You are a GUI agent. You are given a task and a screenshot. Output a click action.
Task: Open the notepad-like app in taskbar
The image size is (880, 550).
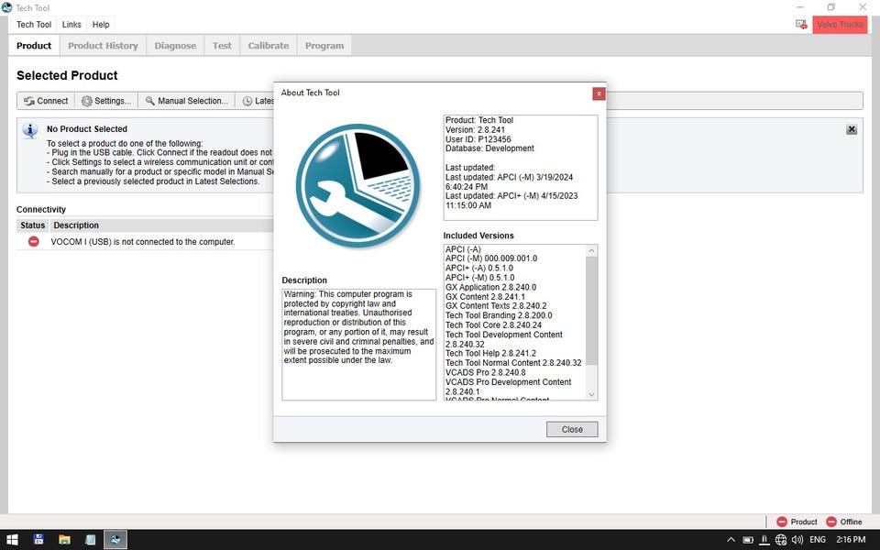coord(91,540)
